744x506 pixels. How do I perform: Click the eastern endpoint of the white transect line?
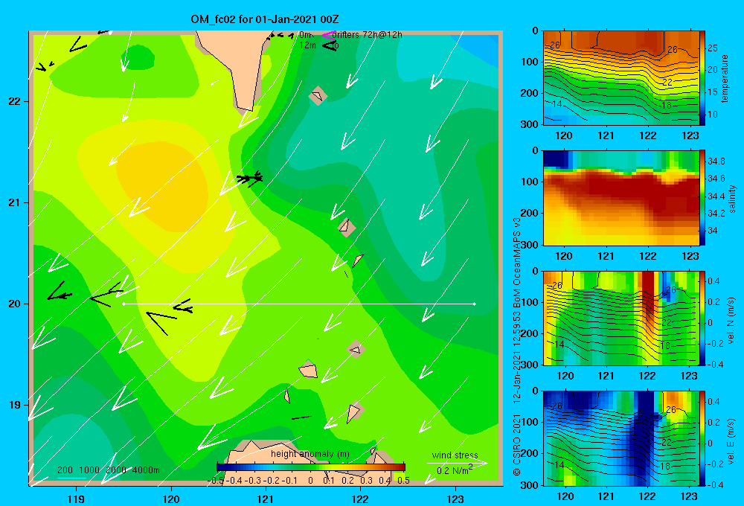(475, 304)
